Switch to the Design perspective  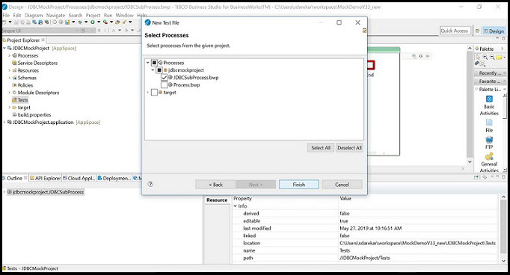pos(494,31)
